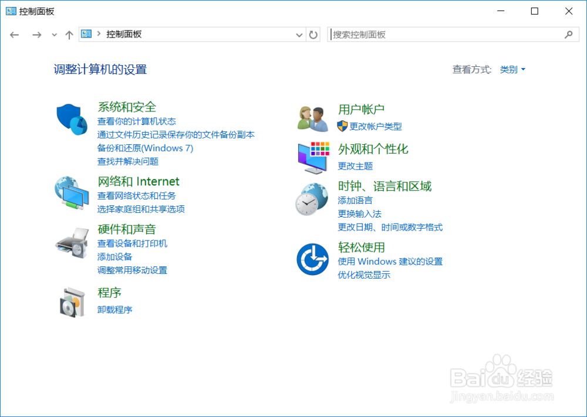Click the Control Panel title bar icon
Viewport: 587px width, 417px height.
point(11,11)
